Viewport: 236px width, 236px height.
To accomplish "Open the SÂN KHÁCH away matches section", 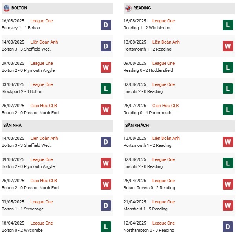I will (137, 125).
